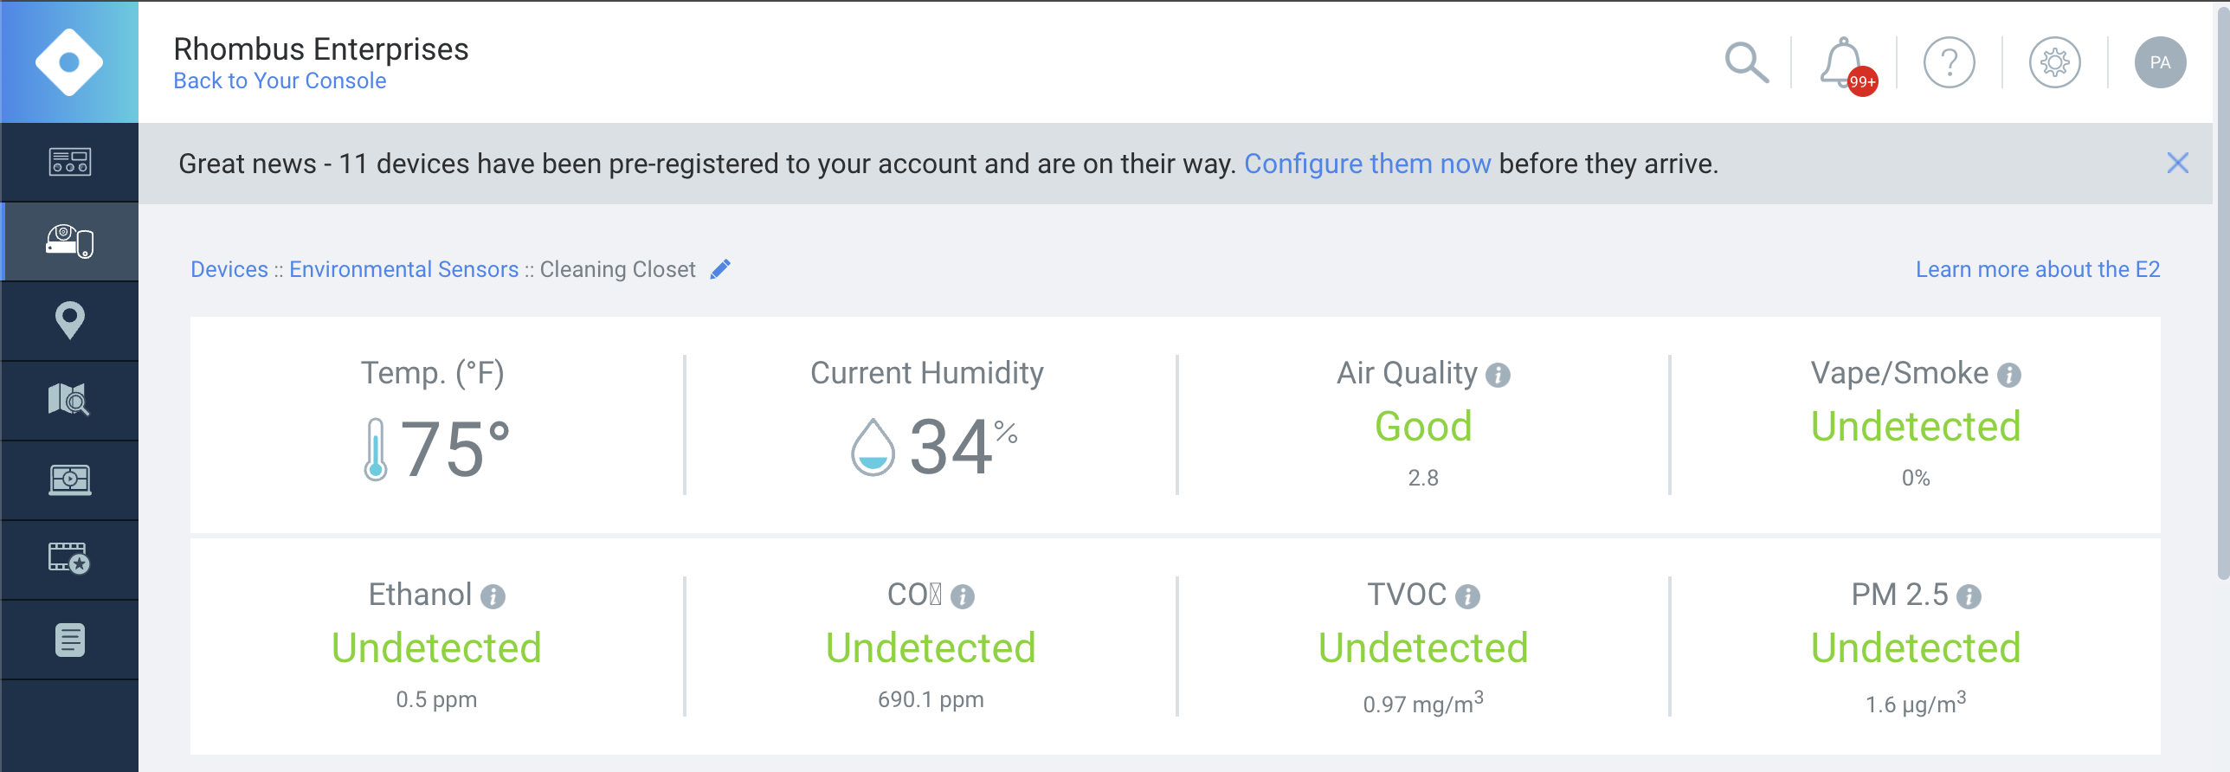Click the Air Quality info icon
This screenshot has height=772, width=2230.
(1498, 375)
